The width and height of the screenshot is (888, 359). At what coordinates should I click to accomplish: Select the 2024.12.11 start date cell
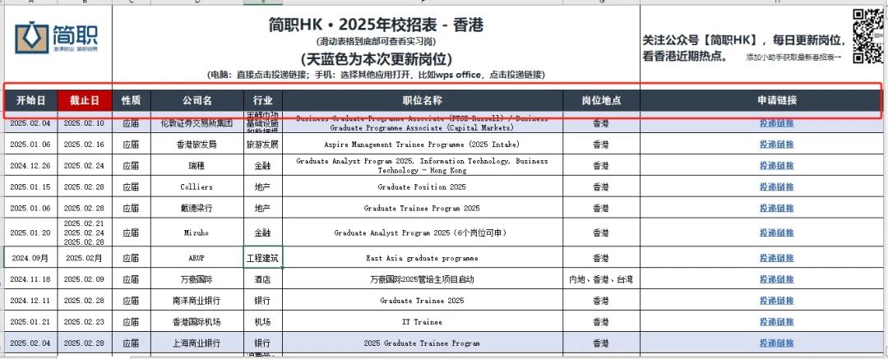tap(30, 301)
